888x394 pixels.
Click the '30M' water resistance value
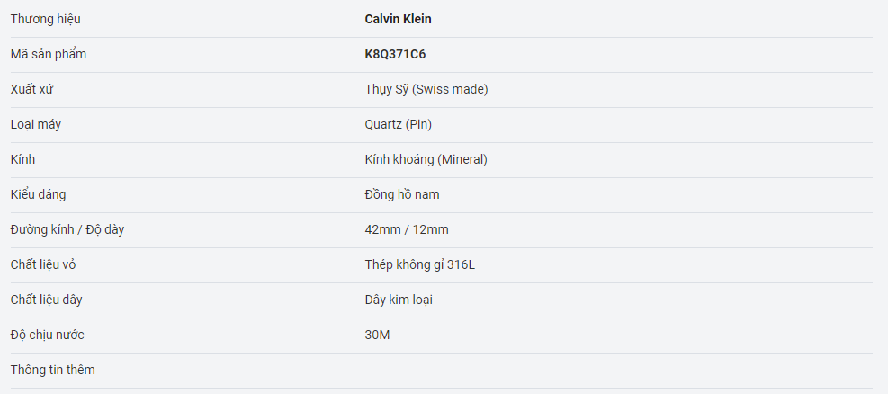pos(377,335)
